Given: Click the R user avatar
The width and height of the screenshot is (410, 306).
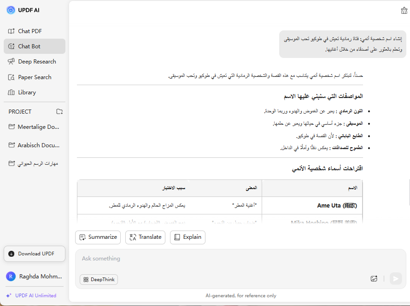Looking at the screenshot, I should click(11, 276).
